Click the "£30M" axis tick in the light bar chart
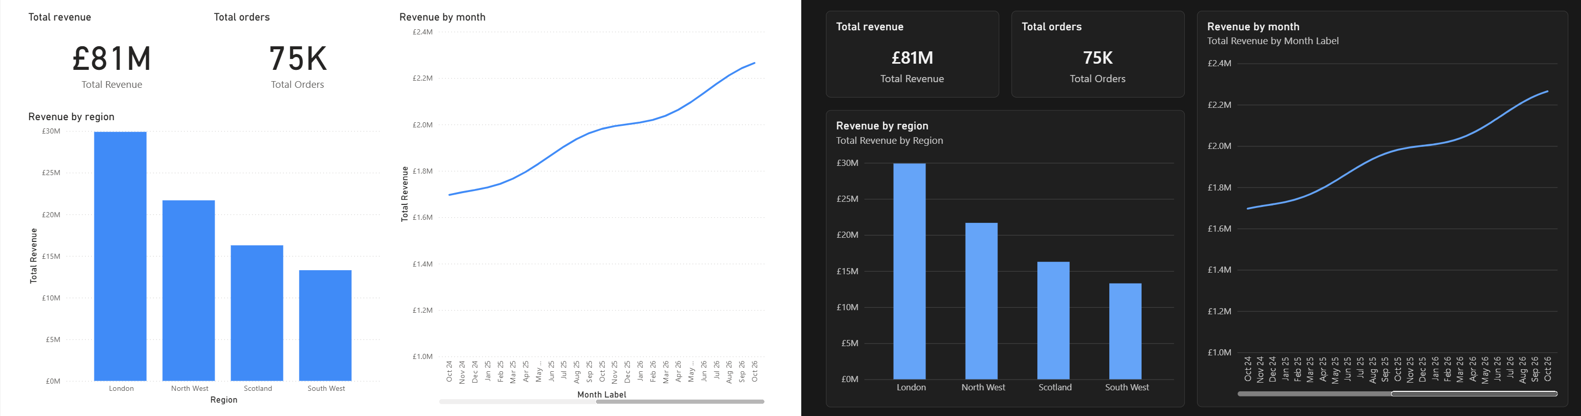The height and width of the screenshot is (416, 1581). tap(51, 131)
